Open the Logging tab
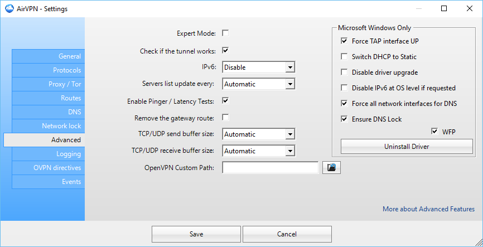Screen dimensions: 483x247 click(x=49, y=154)
